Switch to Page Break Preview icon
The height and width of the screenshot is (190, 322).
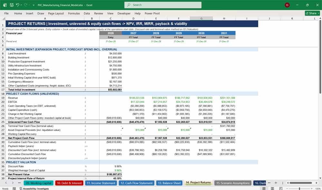(x=280, y=189)
